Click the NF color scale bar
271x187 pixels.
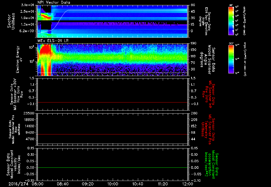tap(231, 21)
